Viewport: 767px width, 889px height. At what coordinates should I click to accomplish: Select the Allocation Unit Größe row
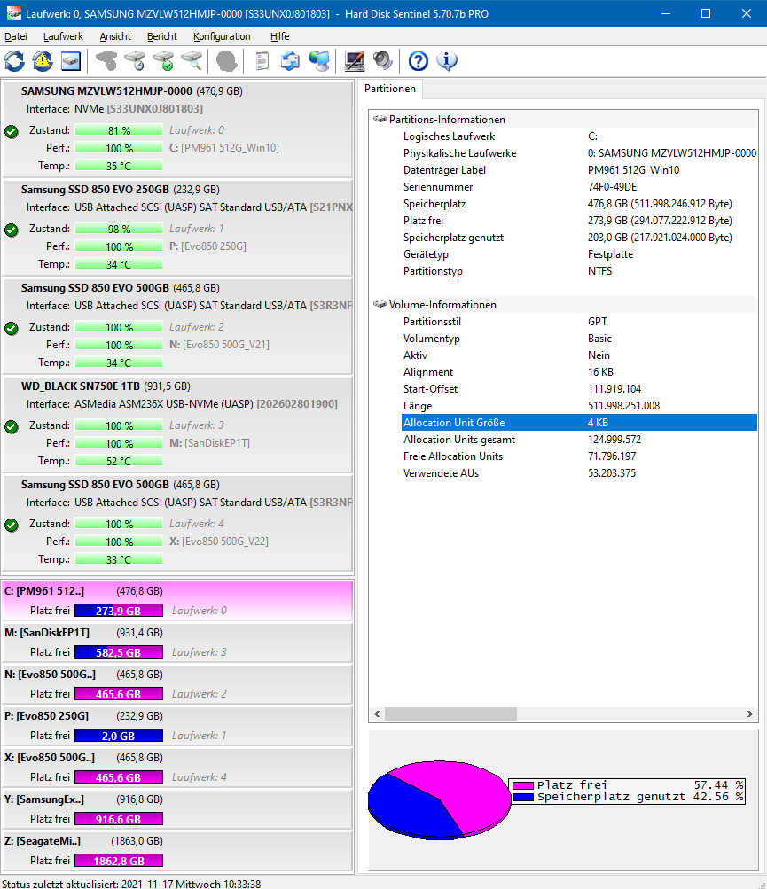(x=579, y=423)
